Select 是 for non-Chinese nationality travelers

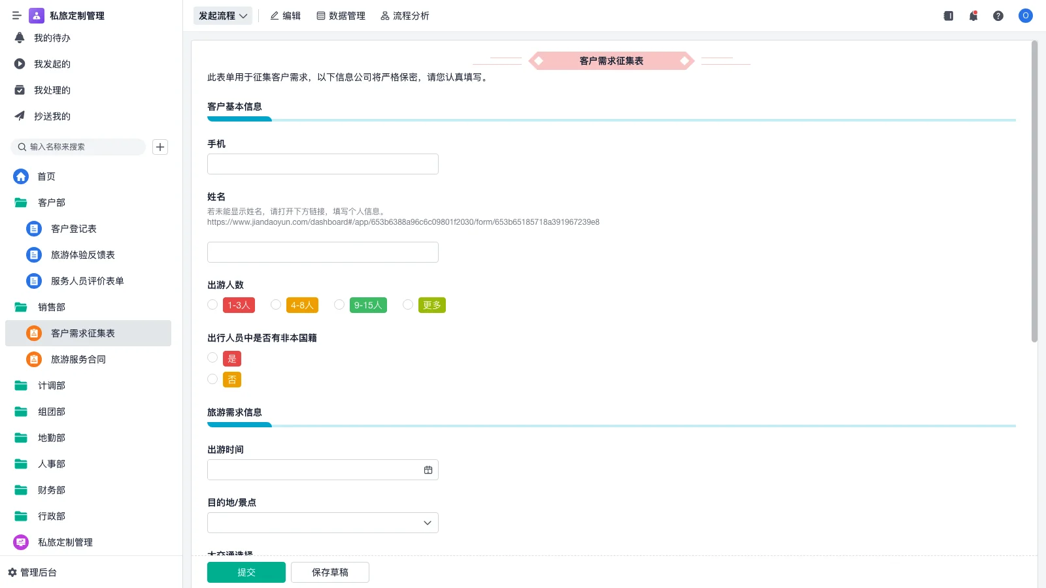tap(212, 357)
